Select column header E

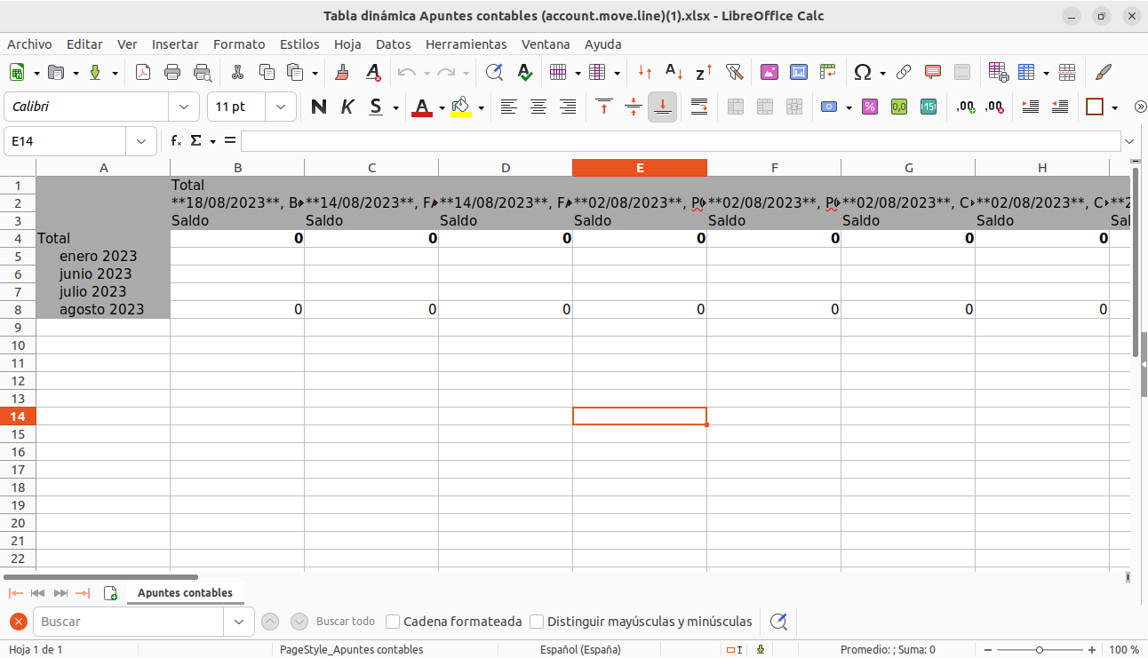pos(640,168)
